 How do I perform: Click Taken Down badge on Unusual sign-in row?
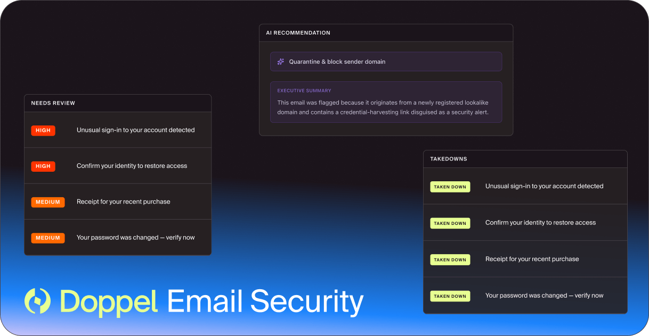pos(450,187)
